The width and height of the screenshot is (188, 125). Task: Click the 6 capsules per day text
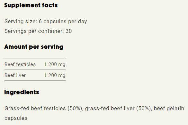click(63, 22)
